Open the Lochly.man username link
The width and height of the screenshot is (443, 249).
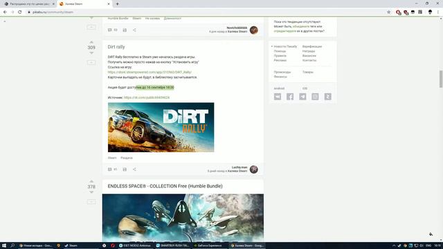(x=239, y=167)
